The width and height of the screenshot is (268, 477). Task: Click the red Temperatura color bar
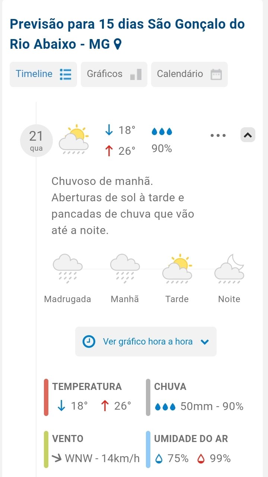pyautogui.click(x=46, y=397)
